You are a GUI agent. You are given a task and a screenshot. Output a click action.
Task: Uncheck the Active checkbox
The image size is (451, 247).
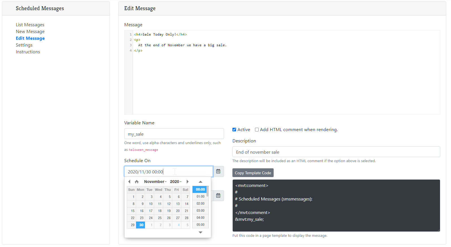(234, 130)
